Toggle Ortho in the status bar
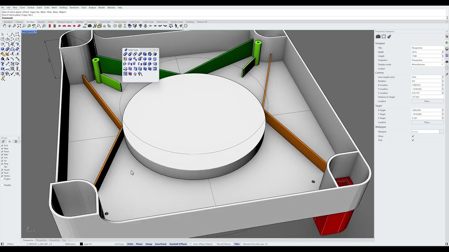Screen dimensions: 449x252 click(x=130, y=244)
